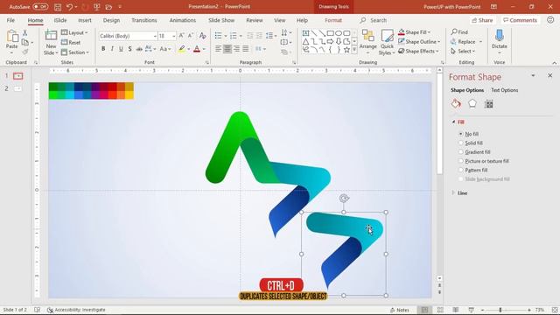
Task: Center align the text
Action: (227, 49)
